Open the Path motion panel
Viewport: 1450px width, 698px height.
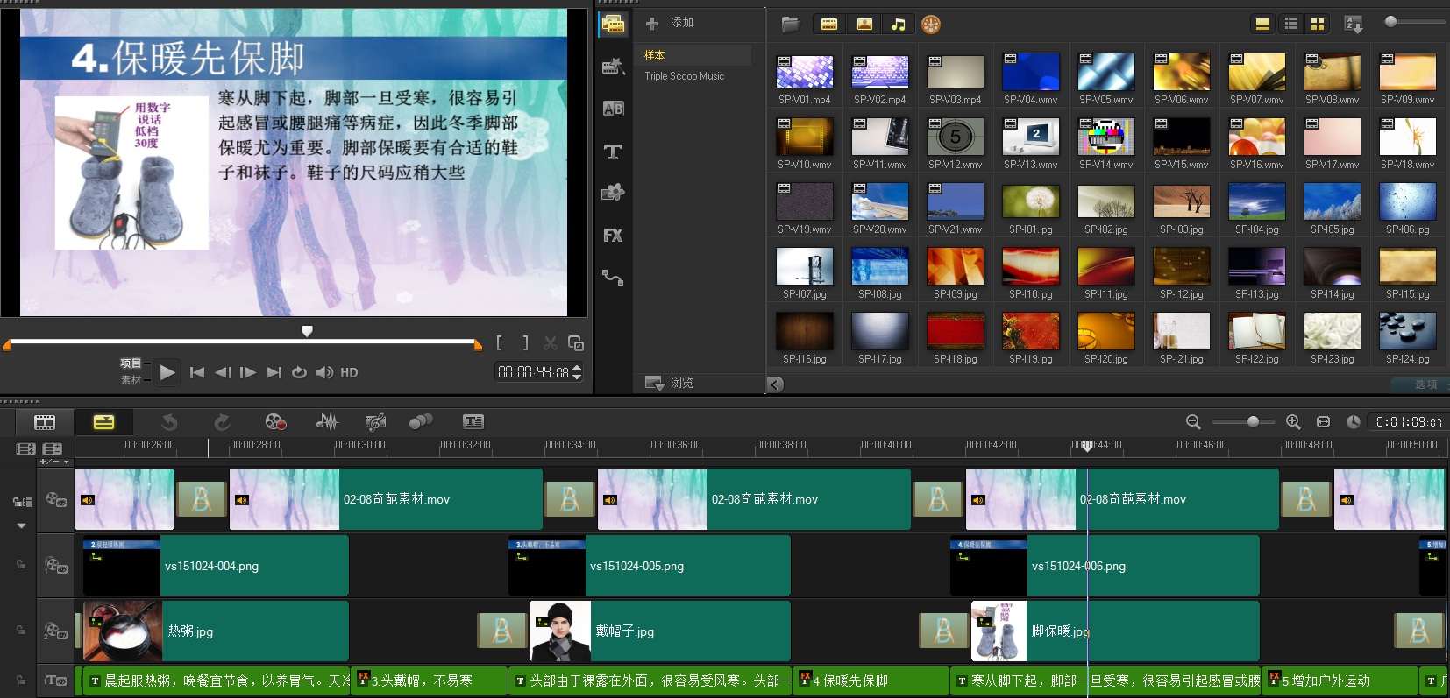[613, 278]
